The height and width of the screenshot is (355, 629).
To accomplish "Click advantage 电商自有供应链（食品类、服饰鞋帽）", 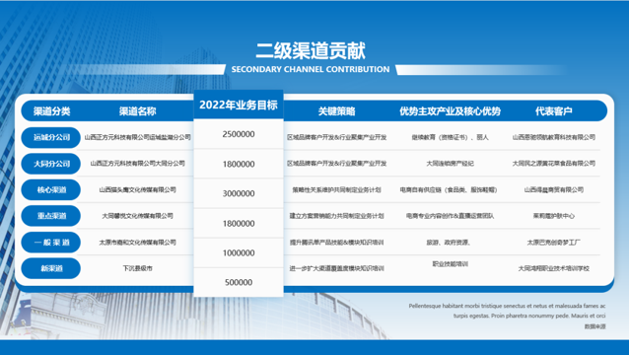I will (449, 189).
